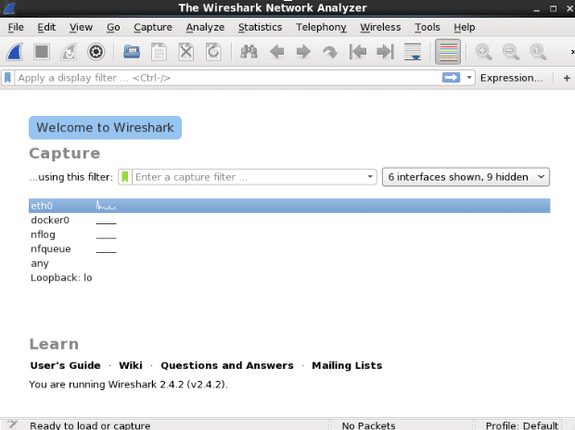This screenshot has width=575, height=430.
Task: Toggle packet colorization rules button
Action: (448, 52)
